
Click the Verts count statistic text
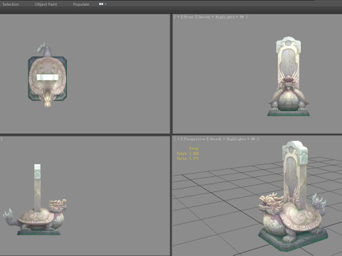tap(187, 159)
